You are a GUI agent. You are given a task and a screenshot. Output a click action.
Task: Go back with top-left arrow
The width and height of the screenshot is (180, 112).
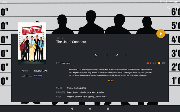4,8
